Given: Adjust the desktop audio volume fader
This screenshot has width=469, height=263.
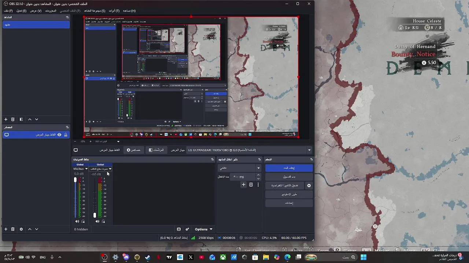Looking at the screenshot, I should pos(95,215).
